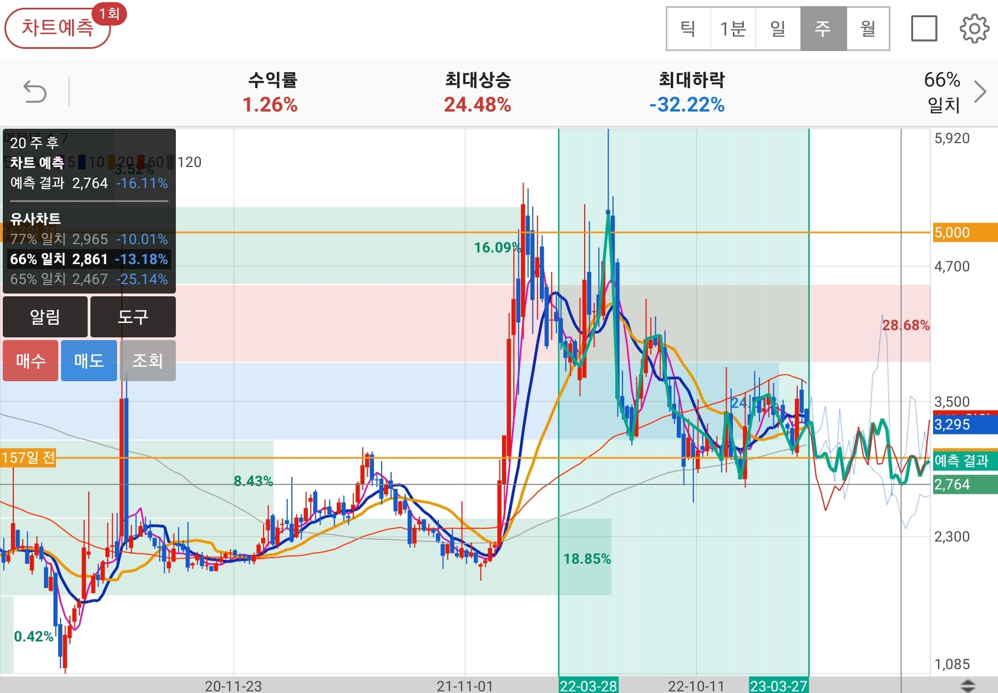The width and height of the screenshot is (998, 693).
Task: Open chart settings gear icon
Action: tap(974, 29)
